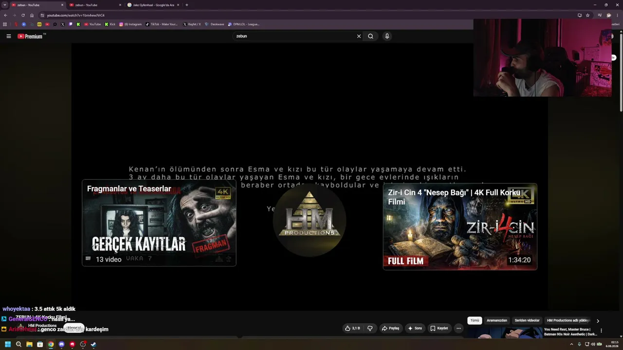Select the HM Productions adlı yükleyici chip

[568, 321]
